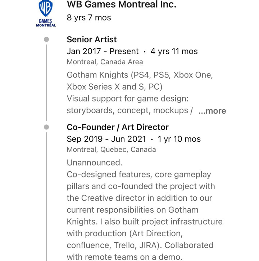This screenshot has width=259, height=261.
Task: Click the "8 yrs 7 mos" total tenure text
Action: [x=89, y=18]
